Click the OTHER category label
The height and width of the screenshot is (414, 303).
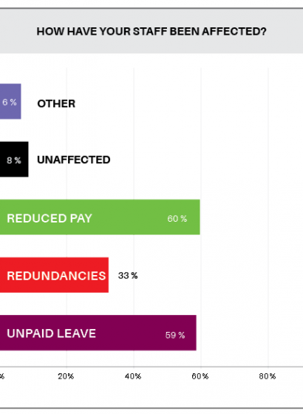click(x=56, y=103)
